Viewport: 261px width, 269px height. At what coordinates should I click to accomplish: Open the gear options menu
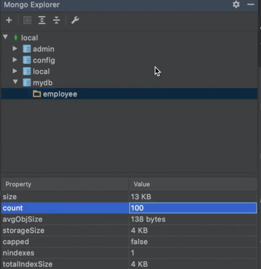tap(236, 5)
